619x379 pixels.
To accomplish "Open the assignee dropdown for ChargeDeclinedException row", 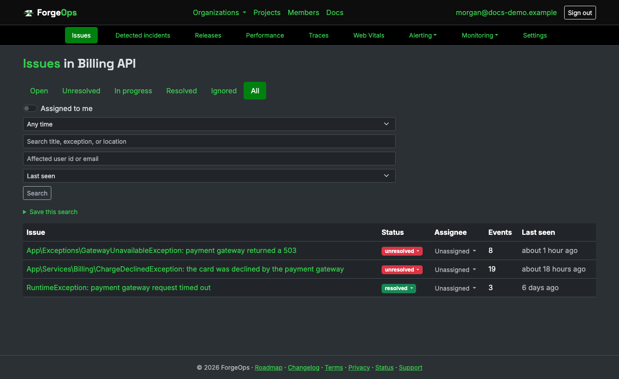I will tap(455, 270).
